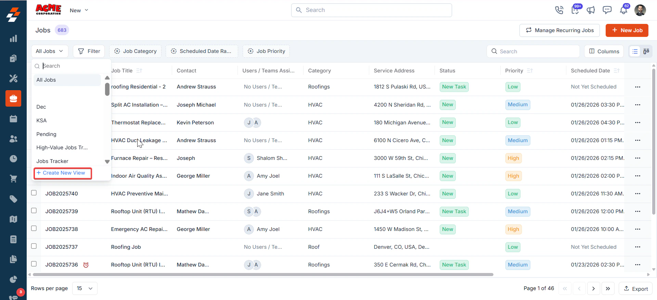This screenshot has height=300, width=657.
Task: Open the calendar sidebar icon
Action: (x=13, y=119)
